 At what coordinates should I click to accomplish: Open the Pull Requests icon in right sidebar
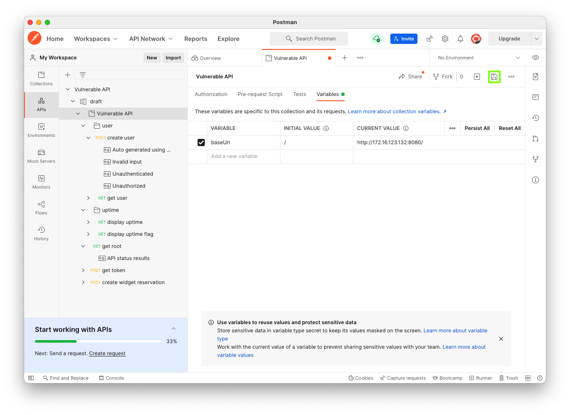[536, 139]
